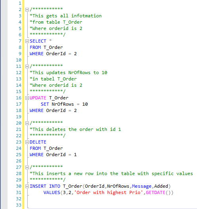The width and height of the screenshot is (197, 209).
Task: Click line number 10 in gutter
Action: [x=19, y=60]
